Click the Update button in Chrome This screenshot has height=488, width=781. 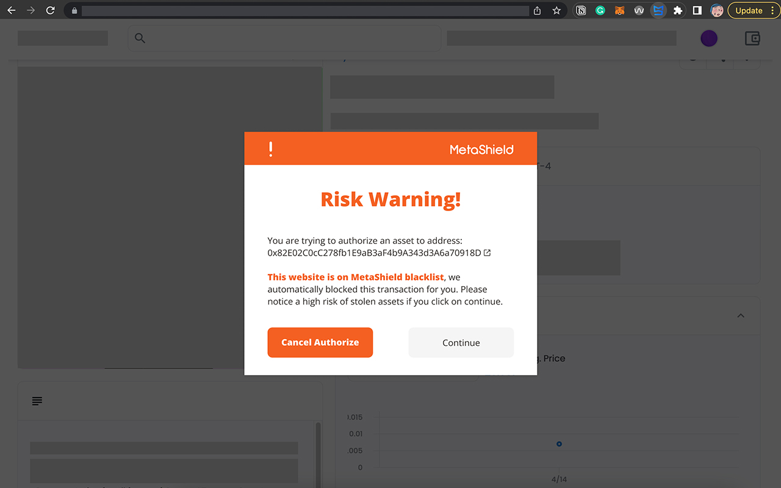749,10
